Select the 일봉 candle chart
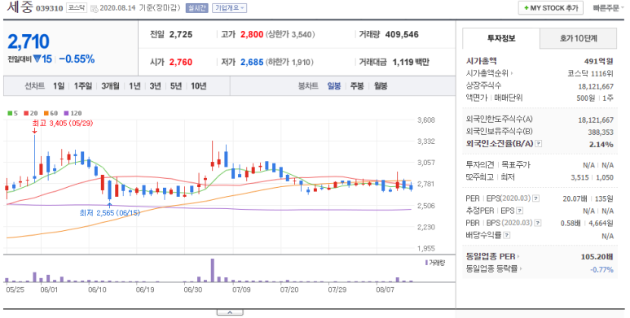Screen dimensions: 630x318 click(x=334, y=86)
